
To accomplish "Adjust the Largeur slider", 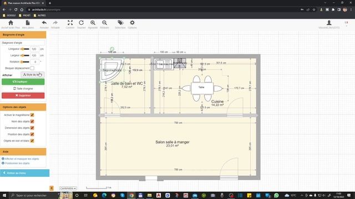I will [x=24, y=55].
